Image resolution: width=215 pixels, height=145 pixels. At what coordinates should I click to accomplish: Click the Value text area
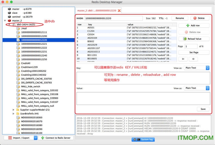(143, 98)
